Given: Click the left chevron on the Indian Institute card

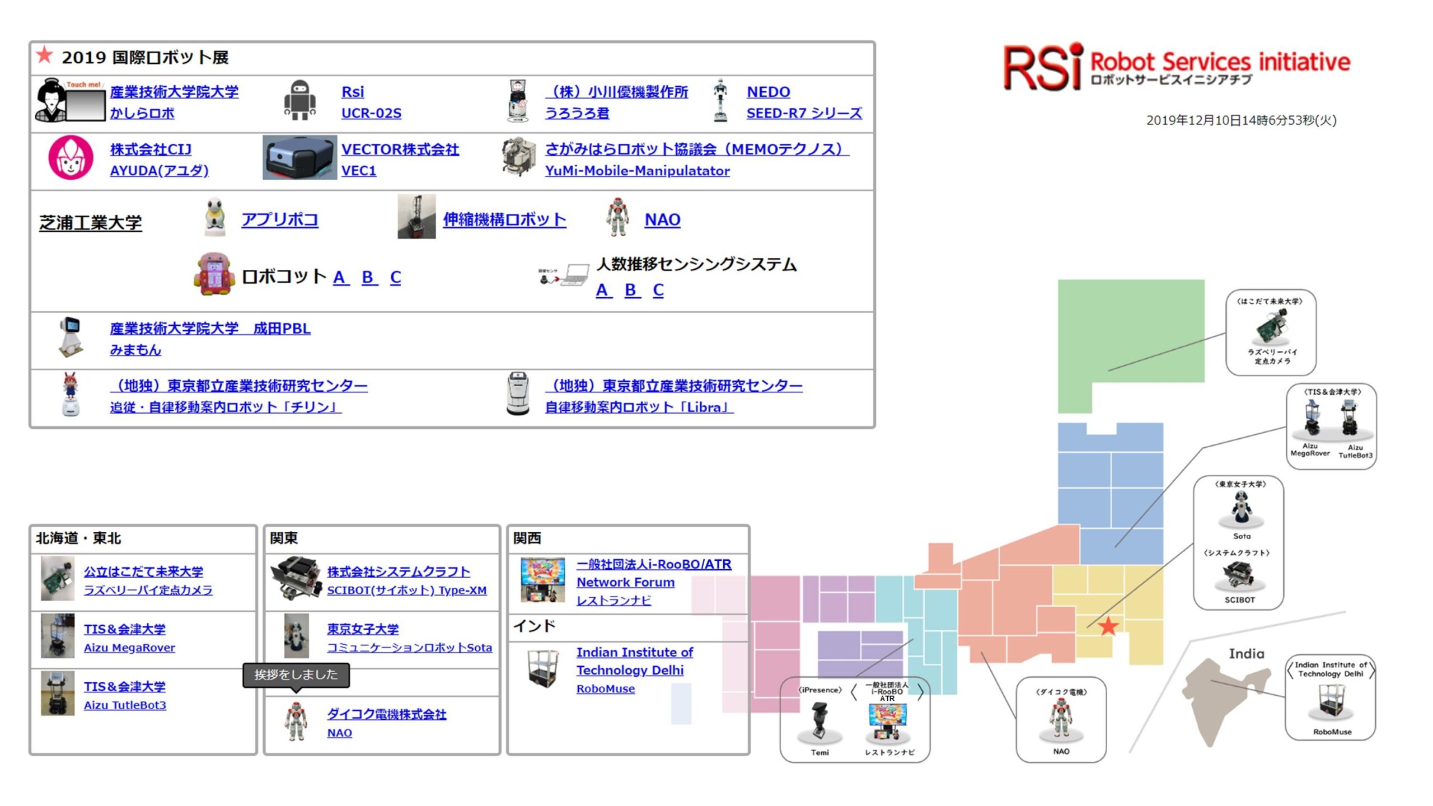Looking at the screenshot, I should click(x=1291, y=670).
